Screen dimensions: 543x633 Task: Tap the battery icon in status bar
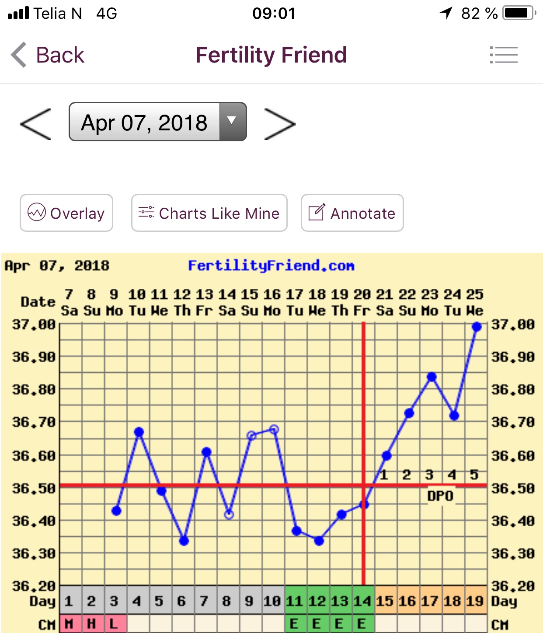[x=519, y=13]
